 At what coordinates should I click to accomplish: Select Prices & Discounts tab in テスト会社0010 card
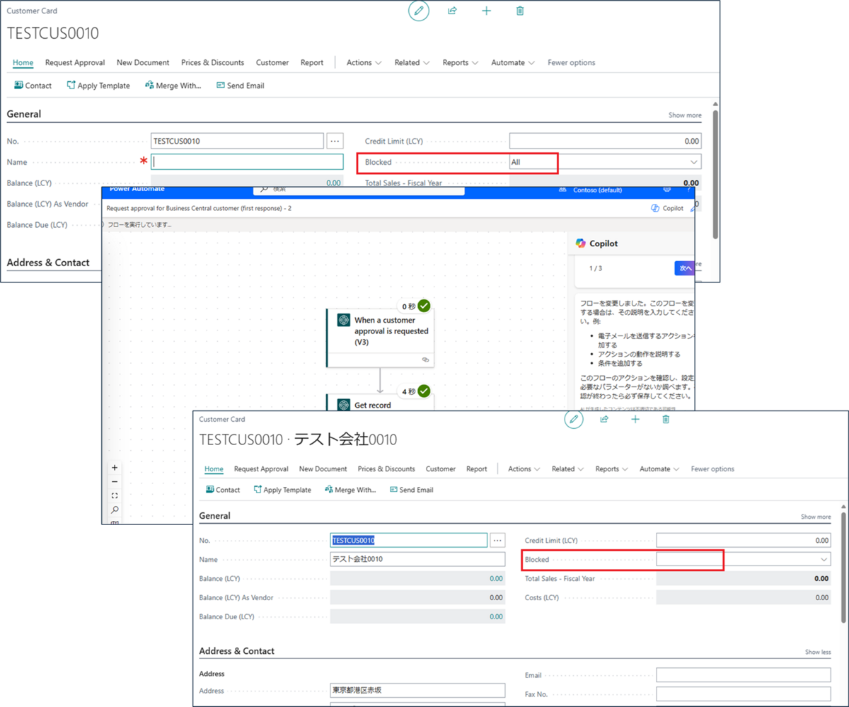point(386,469)
